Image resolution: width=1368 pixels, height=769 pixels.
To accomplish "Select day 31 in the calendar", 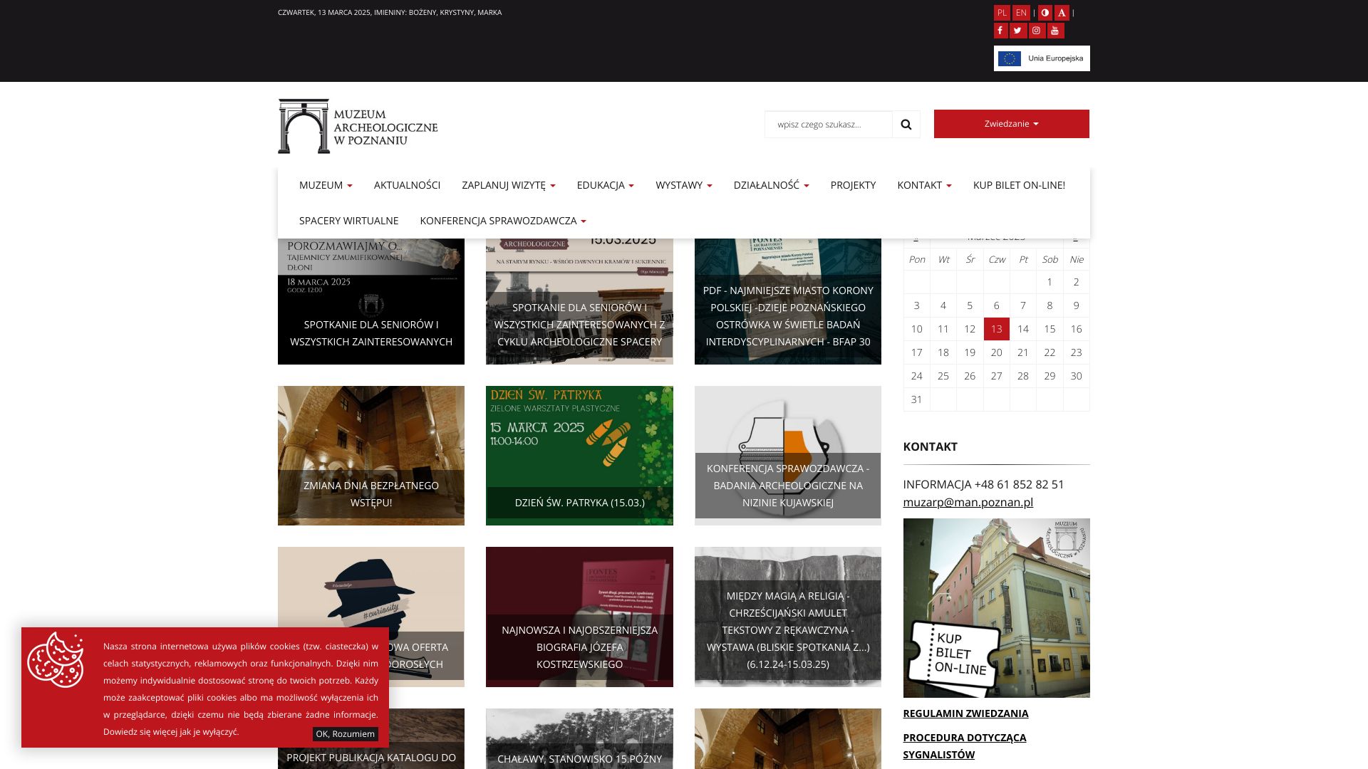I will [x=916, y=399].
